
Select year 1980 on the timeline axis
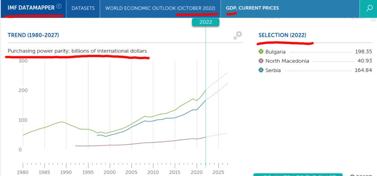coord(23,172)
